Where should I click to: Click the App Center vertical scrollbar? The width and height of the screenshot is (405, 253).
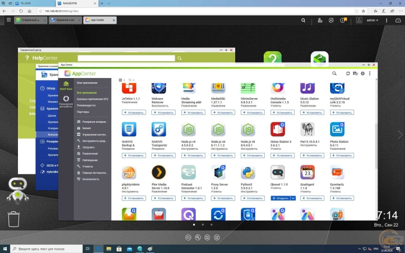(376, 146)
